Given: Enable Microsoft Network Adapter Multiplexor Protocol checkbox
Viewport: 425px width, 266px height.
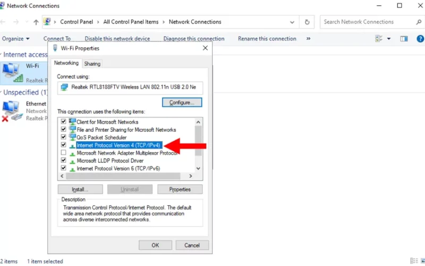Looking at the screenshot, I should [63, 153].
